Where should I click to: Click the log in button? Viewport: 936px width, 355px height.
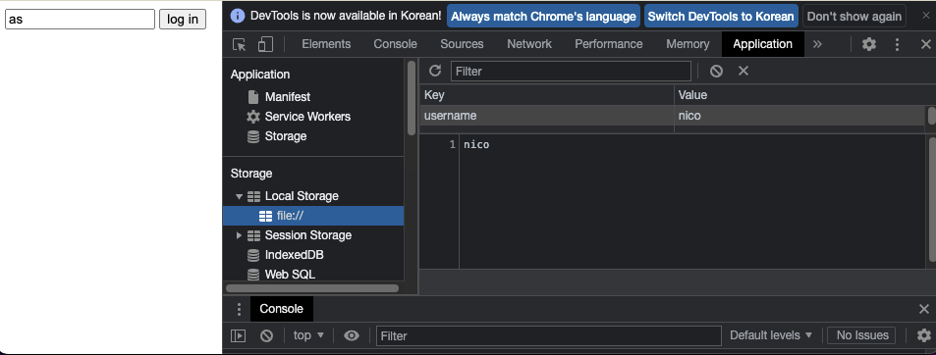coord(183,19)
